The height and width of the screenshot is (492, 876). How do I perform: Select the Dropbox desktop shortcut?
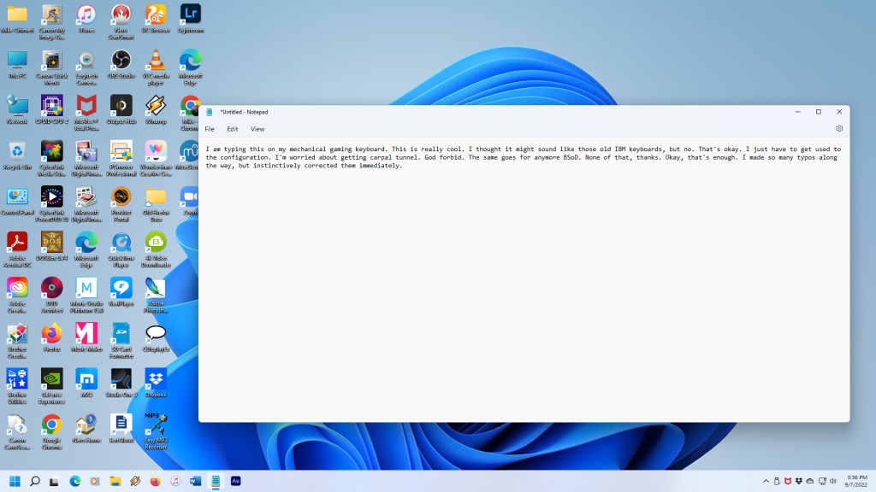click(156, 377)
